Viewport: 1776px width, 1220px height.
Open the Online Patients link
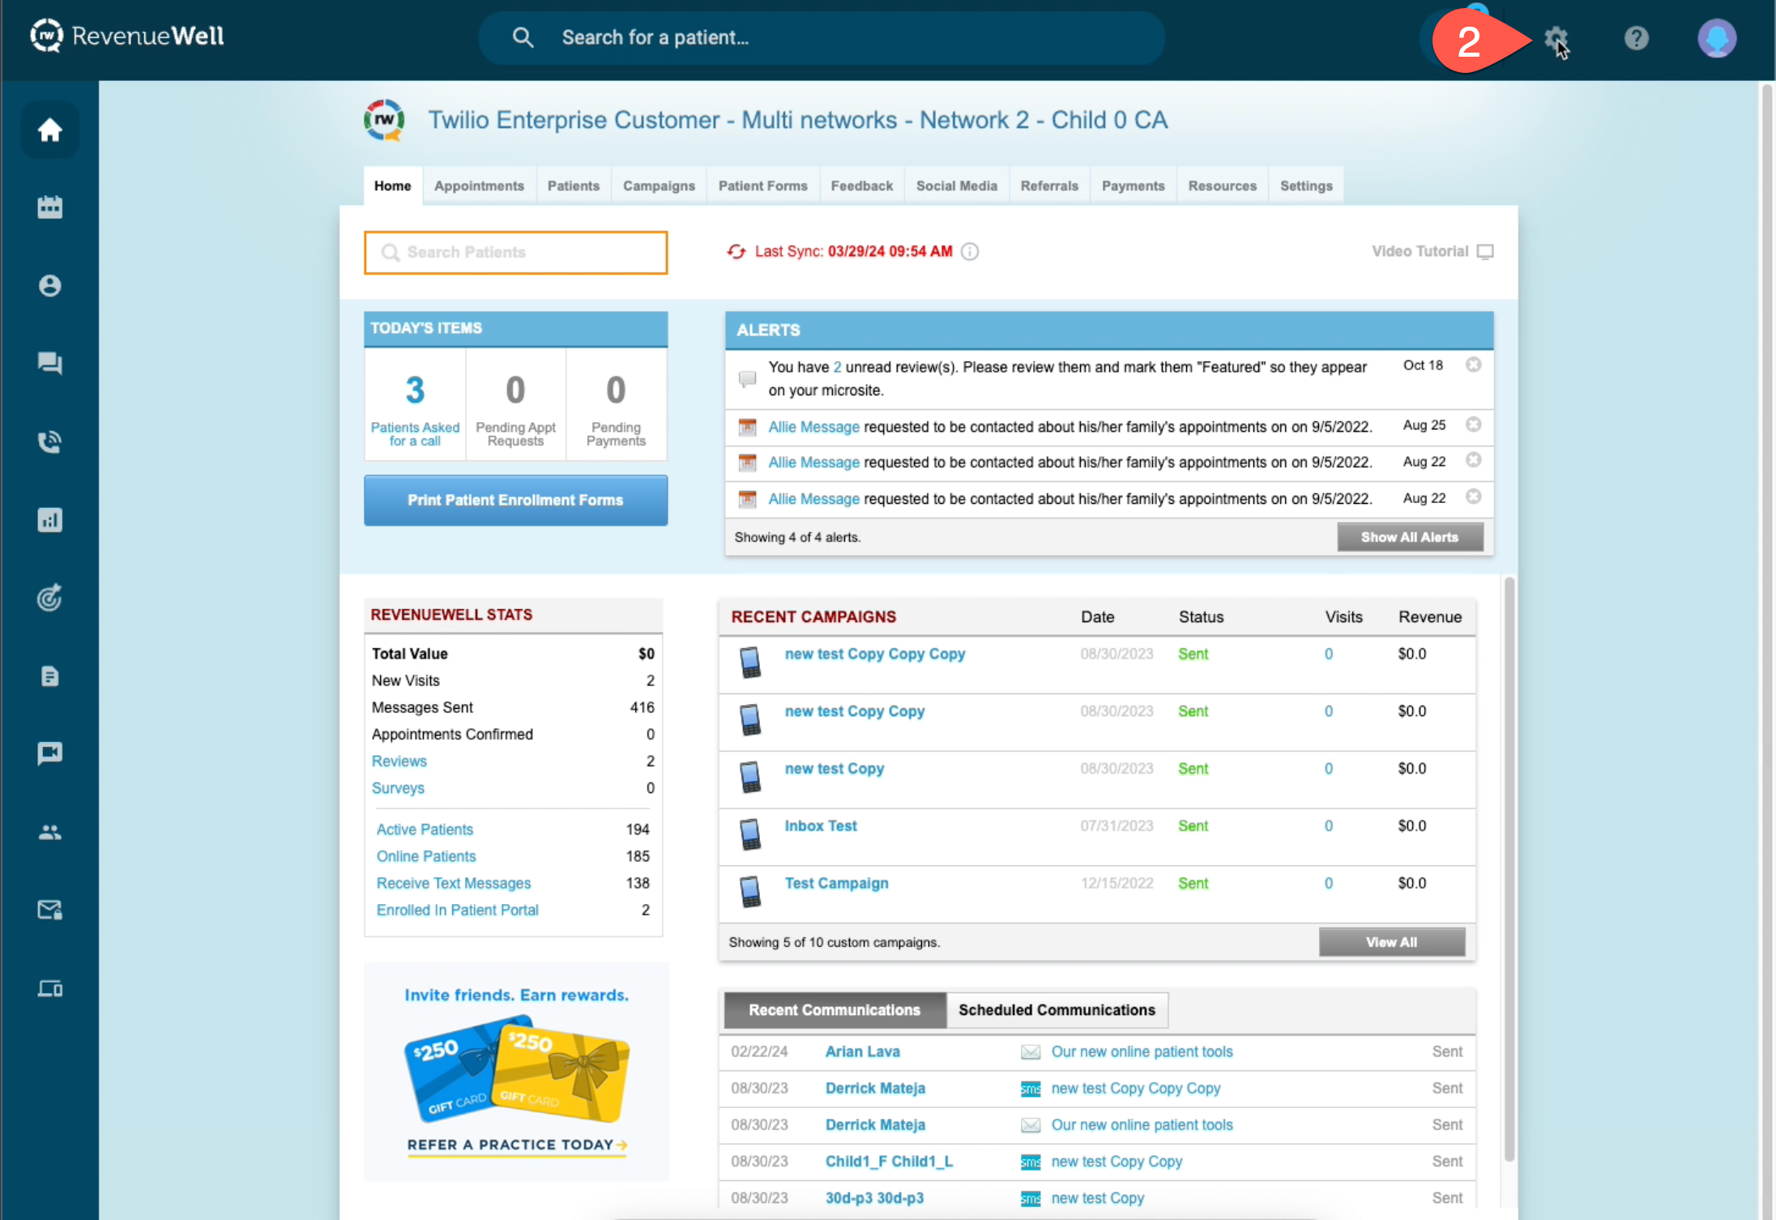426,856
